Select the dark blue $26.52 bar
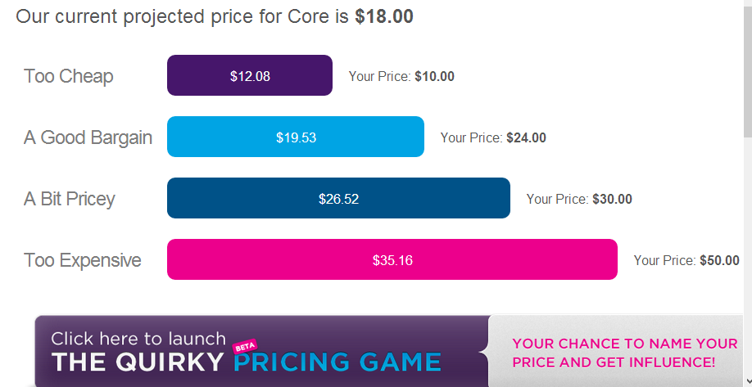 [x=338, y=198]
